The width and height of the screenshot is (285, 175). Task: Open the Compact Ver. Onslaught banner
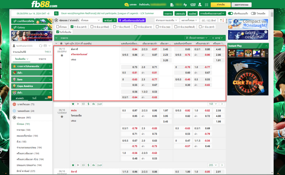click(x=248, y=24)
